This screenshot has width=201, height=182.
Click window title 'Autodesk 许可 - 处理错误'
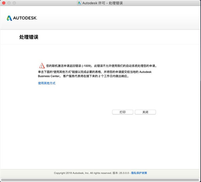tap(103, 3)
